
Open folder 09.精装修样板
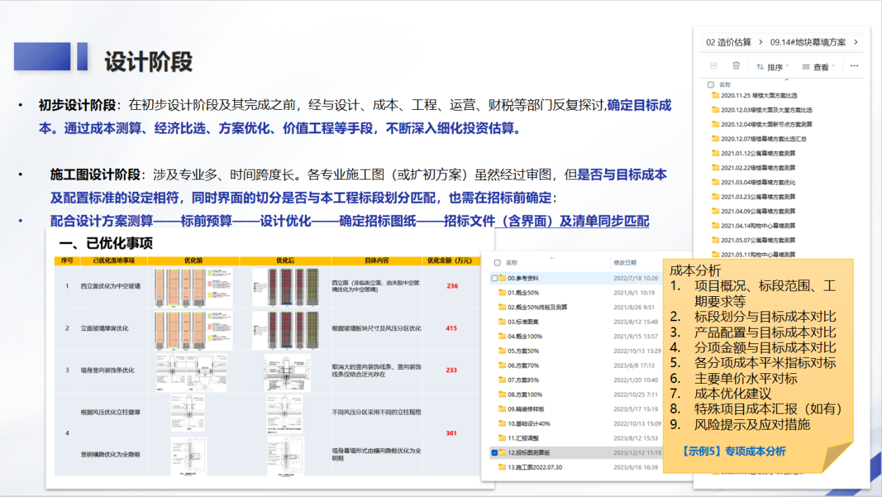(523, 409)
